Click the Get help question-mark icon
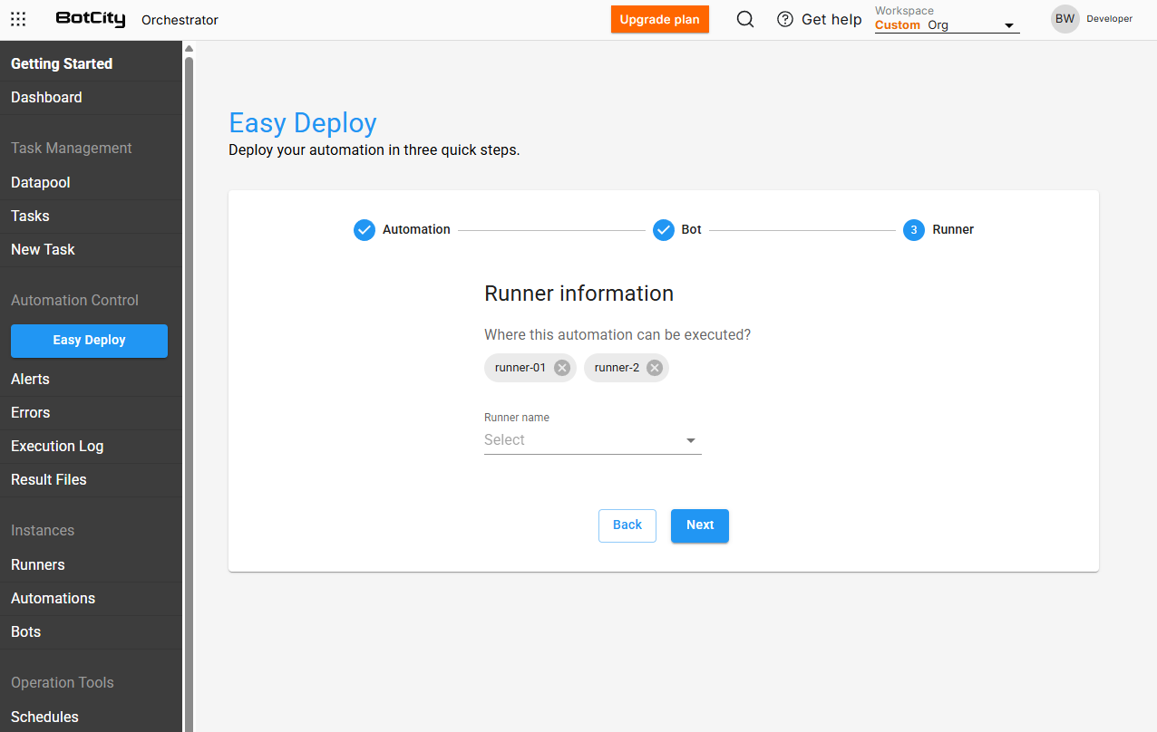1157x732 pixels. coord(785,20)
